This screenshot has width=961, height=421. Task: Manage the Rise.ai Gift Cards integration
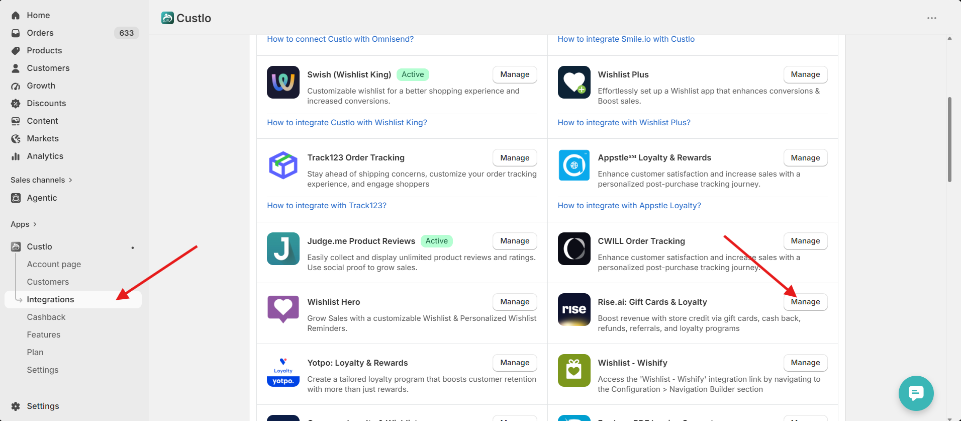[x=805, y=302]
